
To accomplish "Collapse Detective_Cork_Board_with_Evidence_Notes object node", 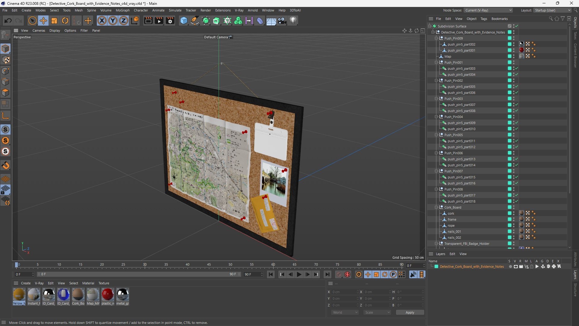I will [x=433, y=32].
